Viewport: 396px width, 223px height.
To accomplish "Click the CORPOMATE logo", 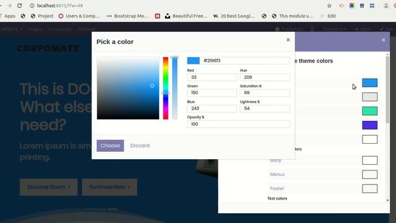I will (48, 48).
